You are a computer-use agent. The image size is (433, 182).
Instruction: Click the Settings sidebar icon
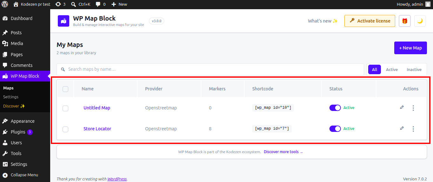click(x=5, y=164)
